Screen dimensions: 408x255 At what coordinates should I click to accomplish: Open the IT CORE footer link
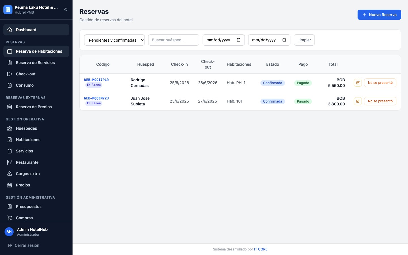pyautogui.click(x=261, y=249)
